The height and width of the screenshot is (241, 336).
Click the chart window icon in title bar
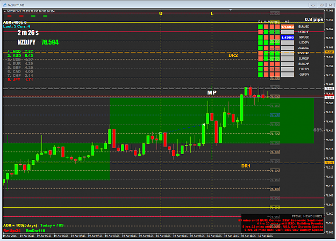[4, 5]
